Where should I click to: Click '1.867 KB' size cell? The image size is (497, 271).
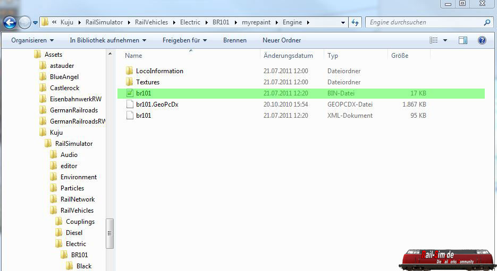414,104
